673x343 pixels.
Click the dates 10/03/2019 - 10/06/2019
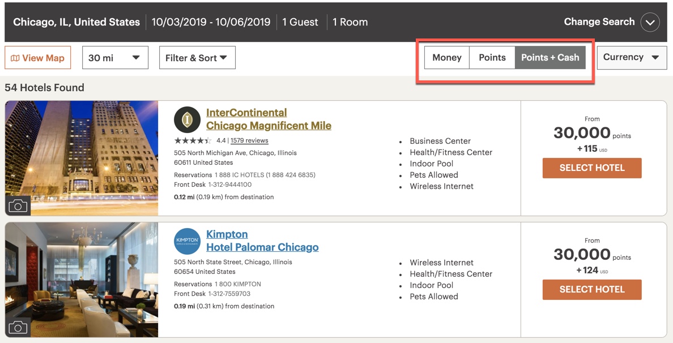(211, 22)
